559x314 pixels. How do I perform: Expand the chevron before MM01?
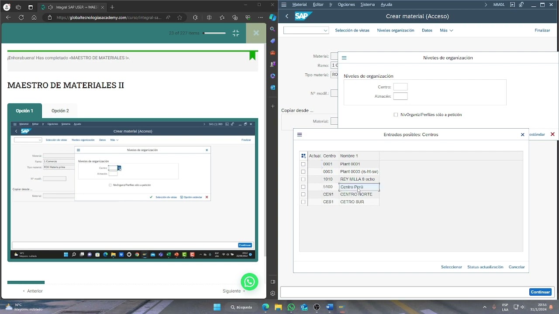click(486, 5)
